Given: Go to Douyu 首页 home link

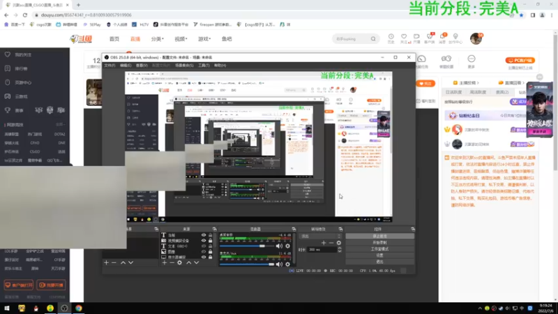Looking at the screenshot, I should click(x=114, y=39).
